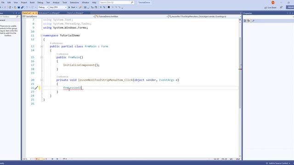Image resolution: width=294 pixels, height=165 pixels.
Task: Click the Save All toolbar icon
Action: pos(22,7)
